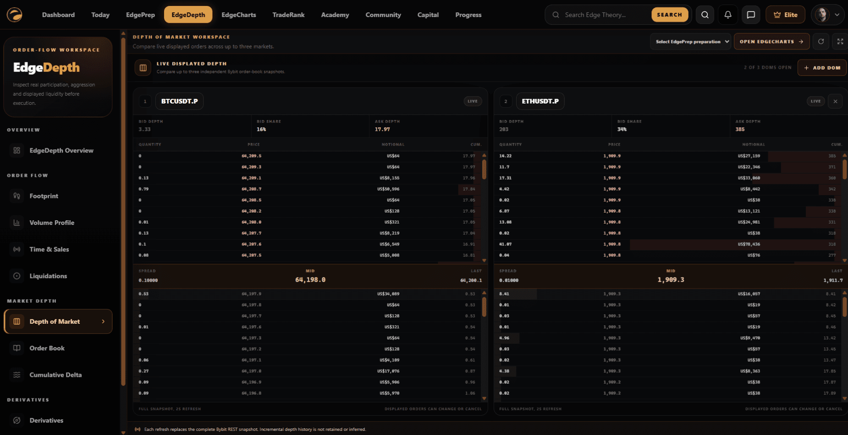Select Depth of Market sidebar item
Image resolution: width=848 pixels, height=435 pixels.
click(58, 321)
